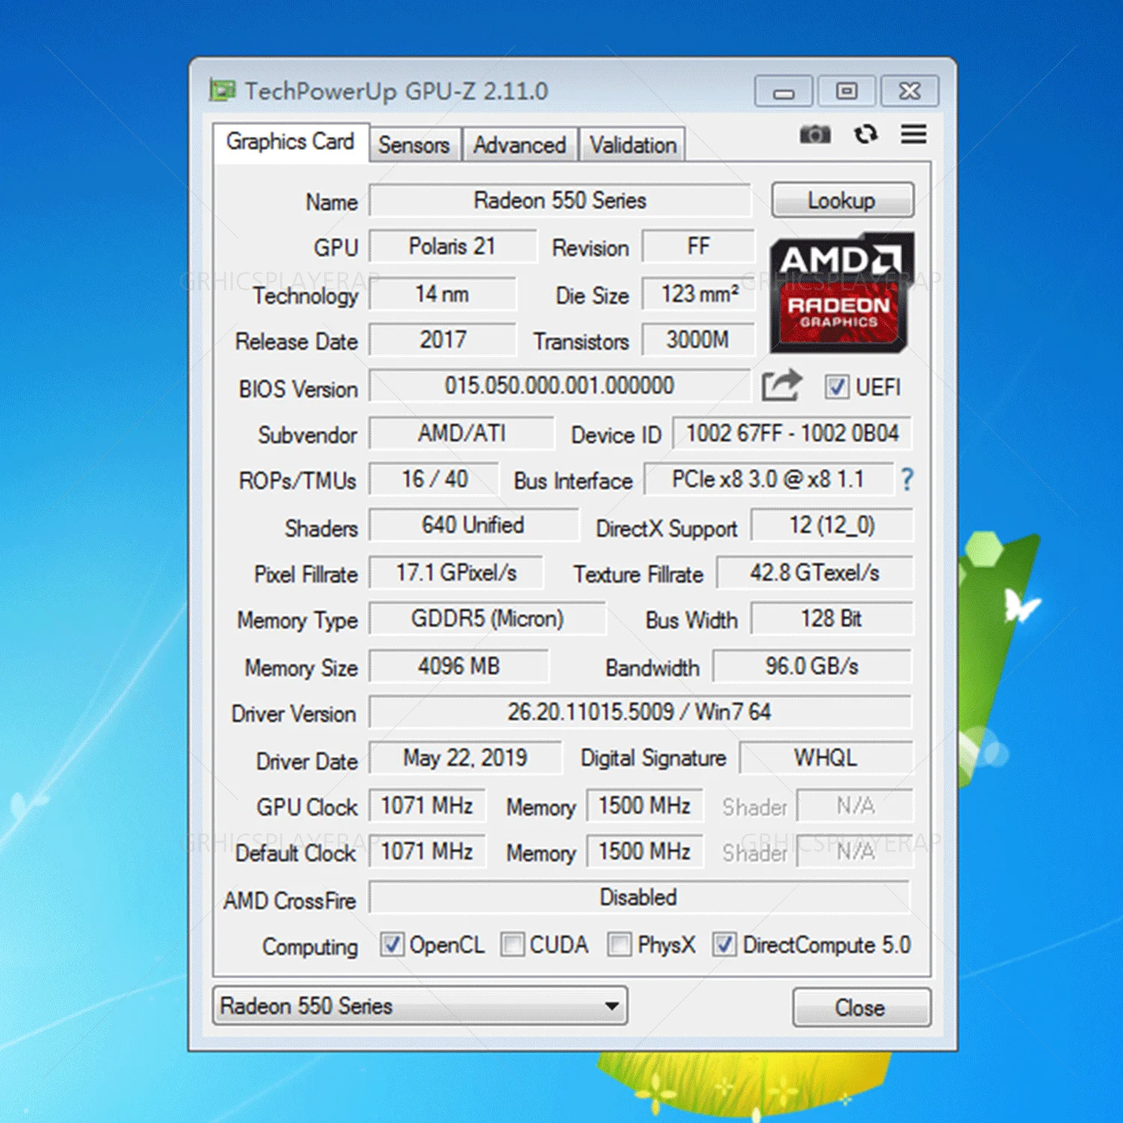Click Default Clock value 1071 MHz
The image size is (1123, 1123).
(427, 851)
